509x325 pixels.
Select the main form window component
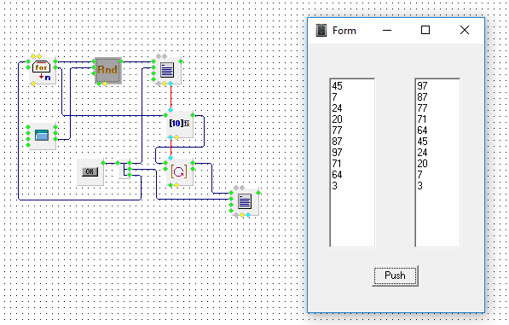tap(42, 136)
